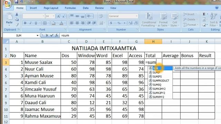This screenshot has height=124, width=221.
Task: Choose SUMIF from autocomplete list
Action: tap(160, 72)
